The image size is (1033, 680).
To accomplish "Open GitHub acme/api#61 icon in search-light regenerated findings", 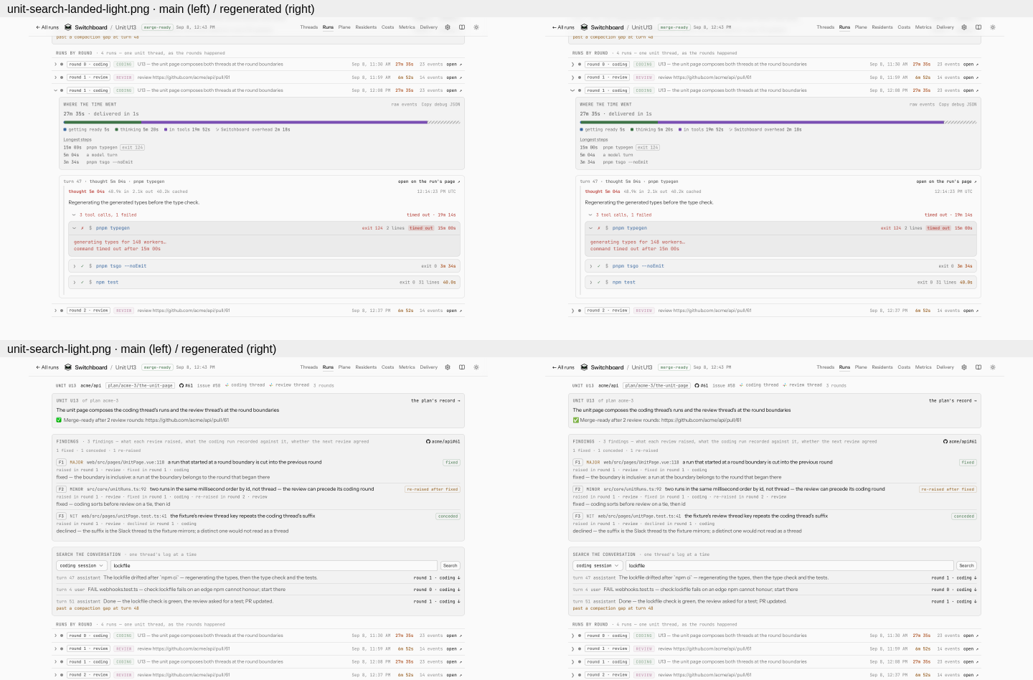I will point(945,442).
